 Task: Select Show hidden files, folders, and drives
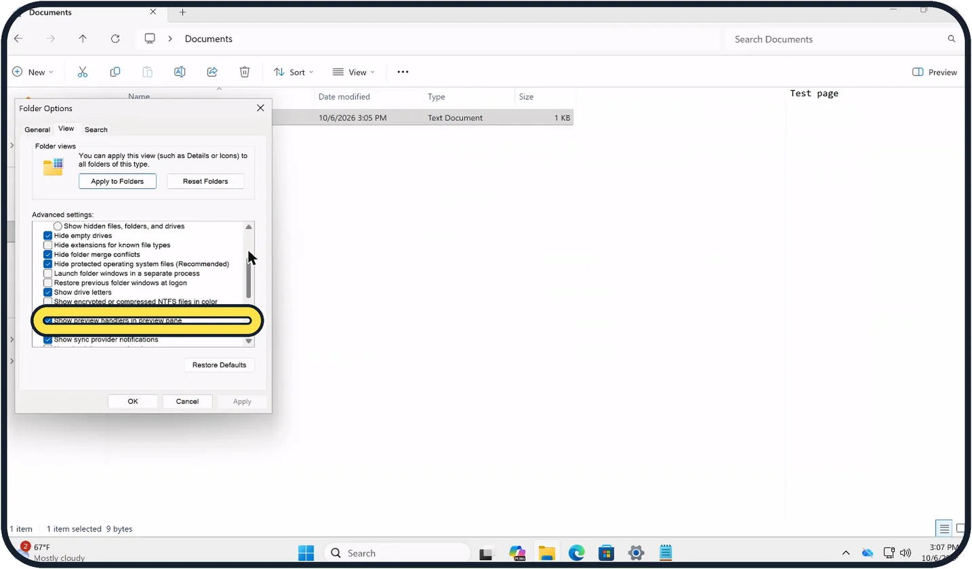pos(58,226)
